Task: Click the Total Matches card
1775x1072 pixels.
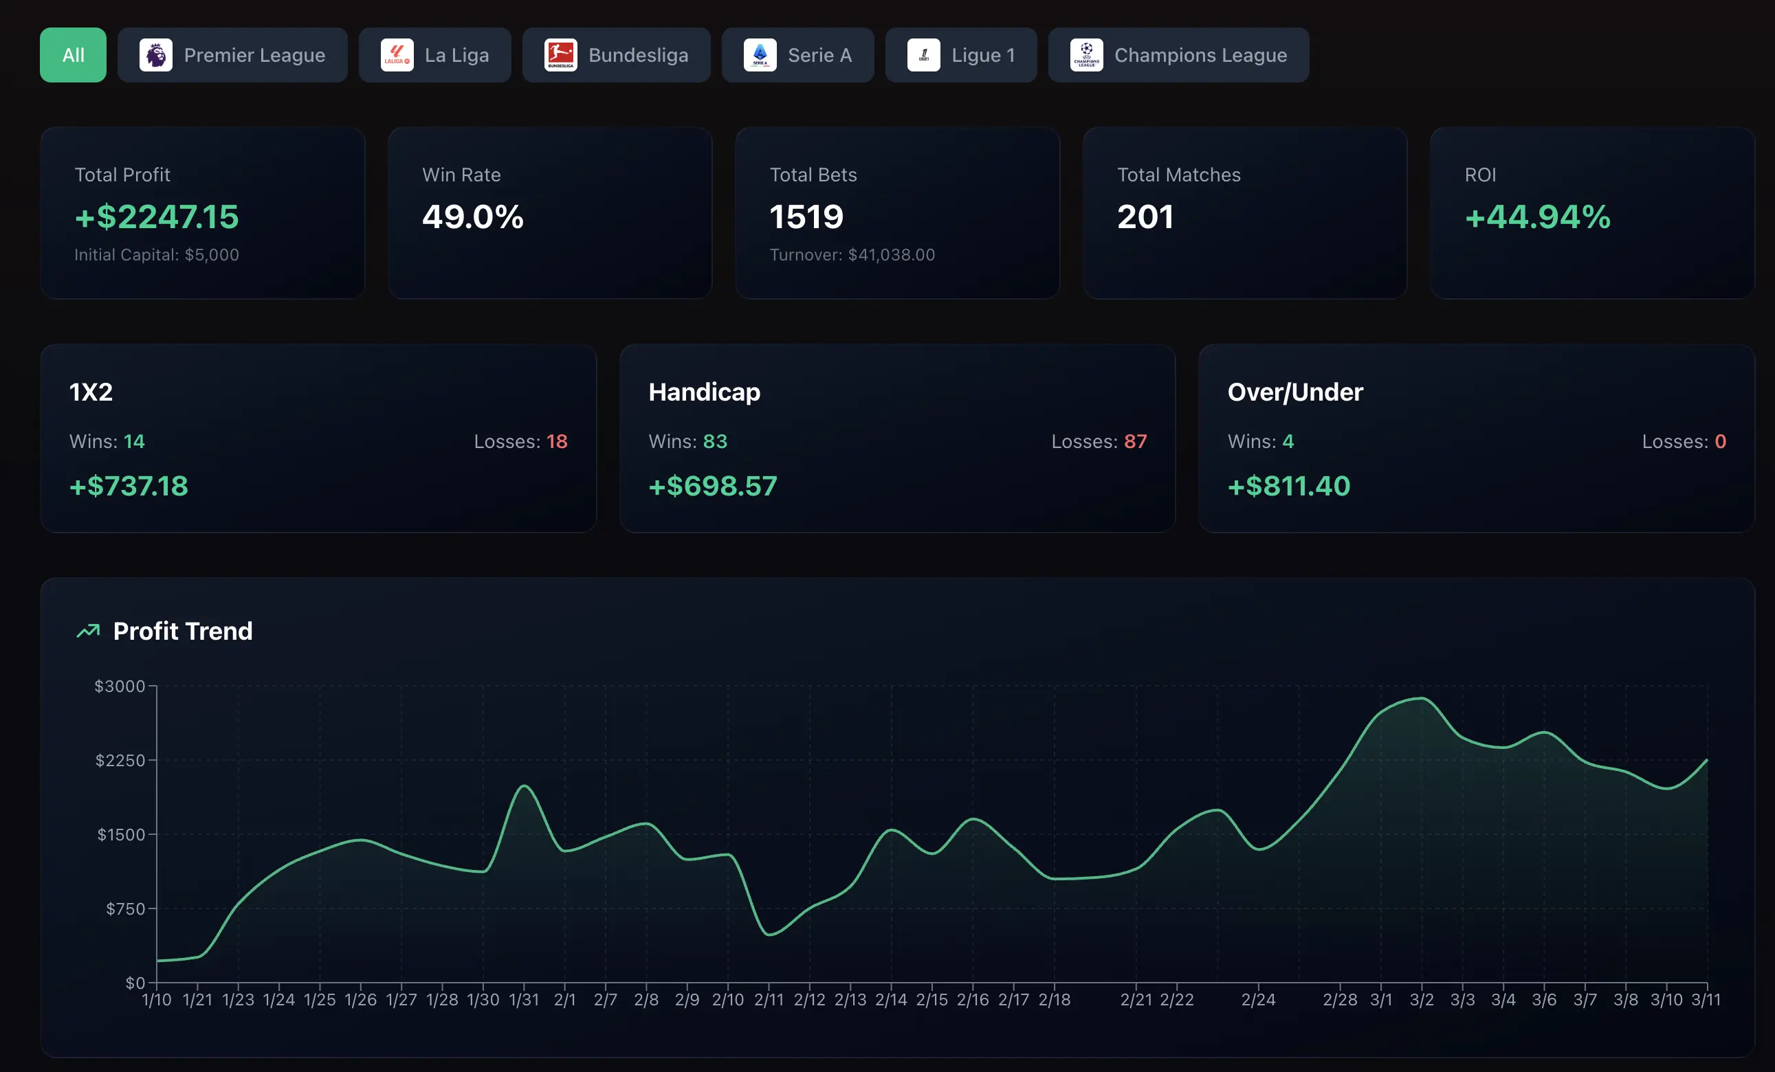Action: click(1244, 212)
